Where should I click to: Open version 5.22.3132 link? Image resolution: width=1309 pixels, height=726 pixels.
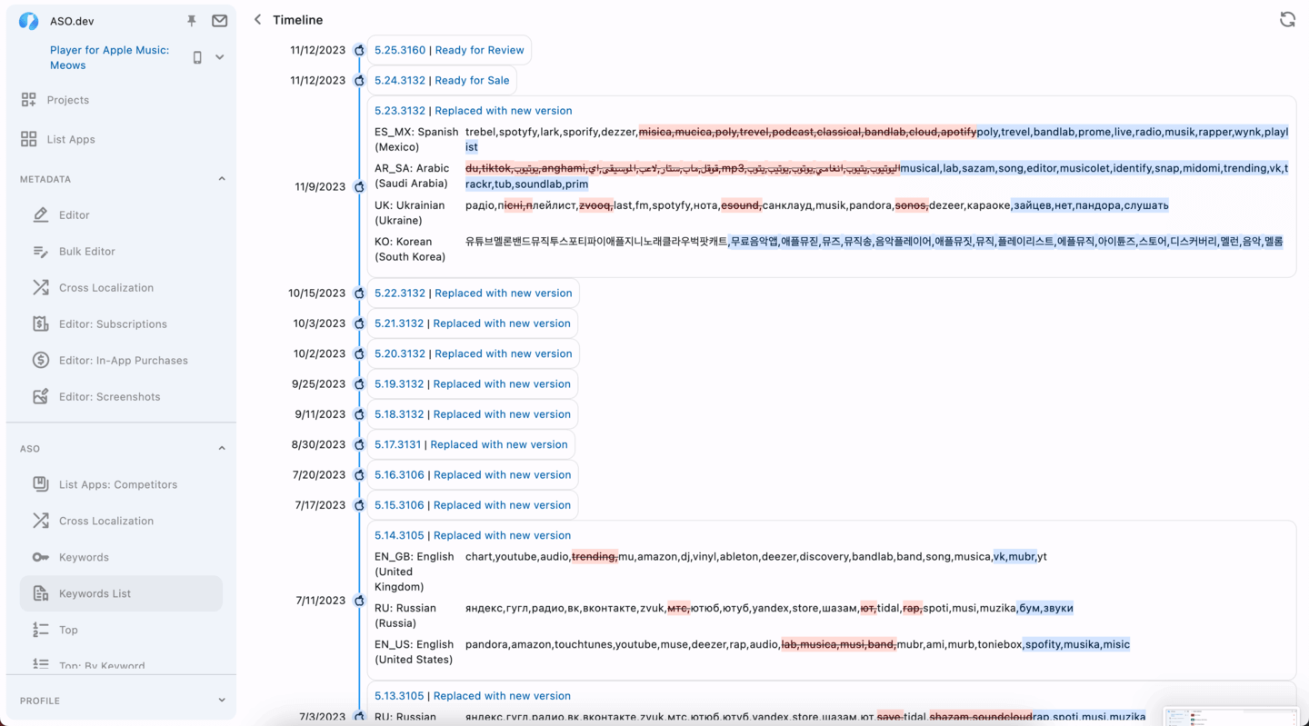pos(400,293)
